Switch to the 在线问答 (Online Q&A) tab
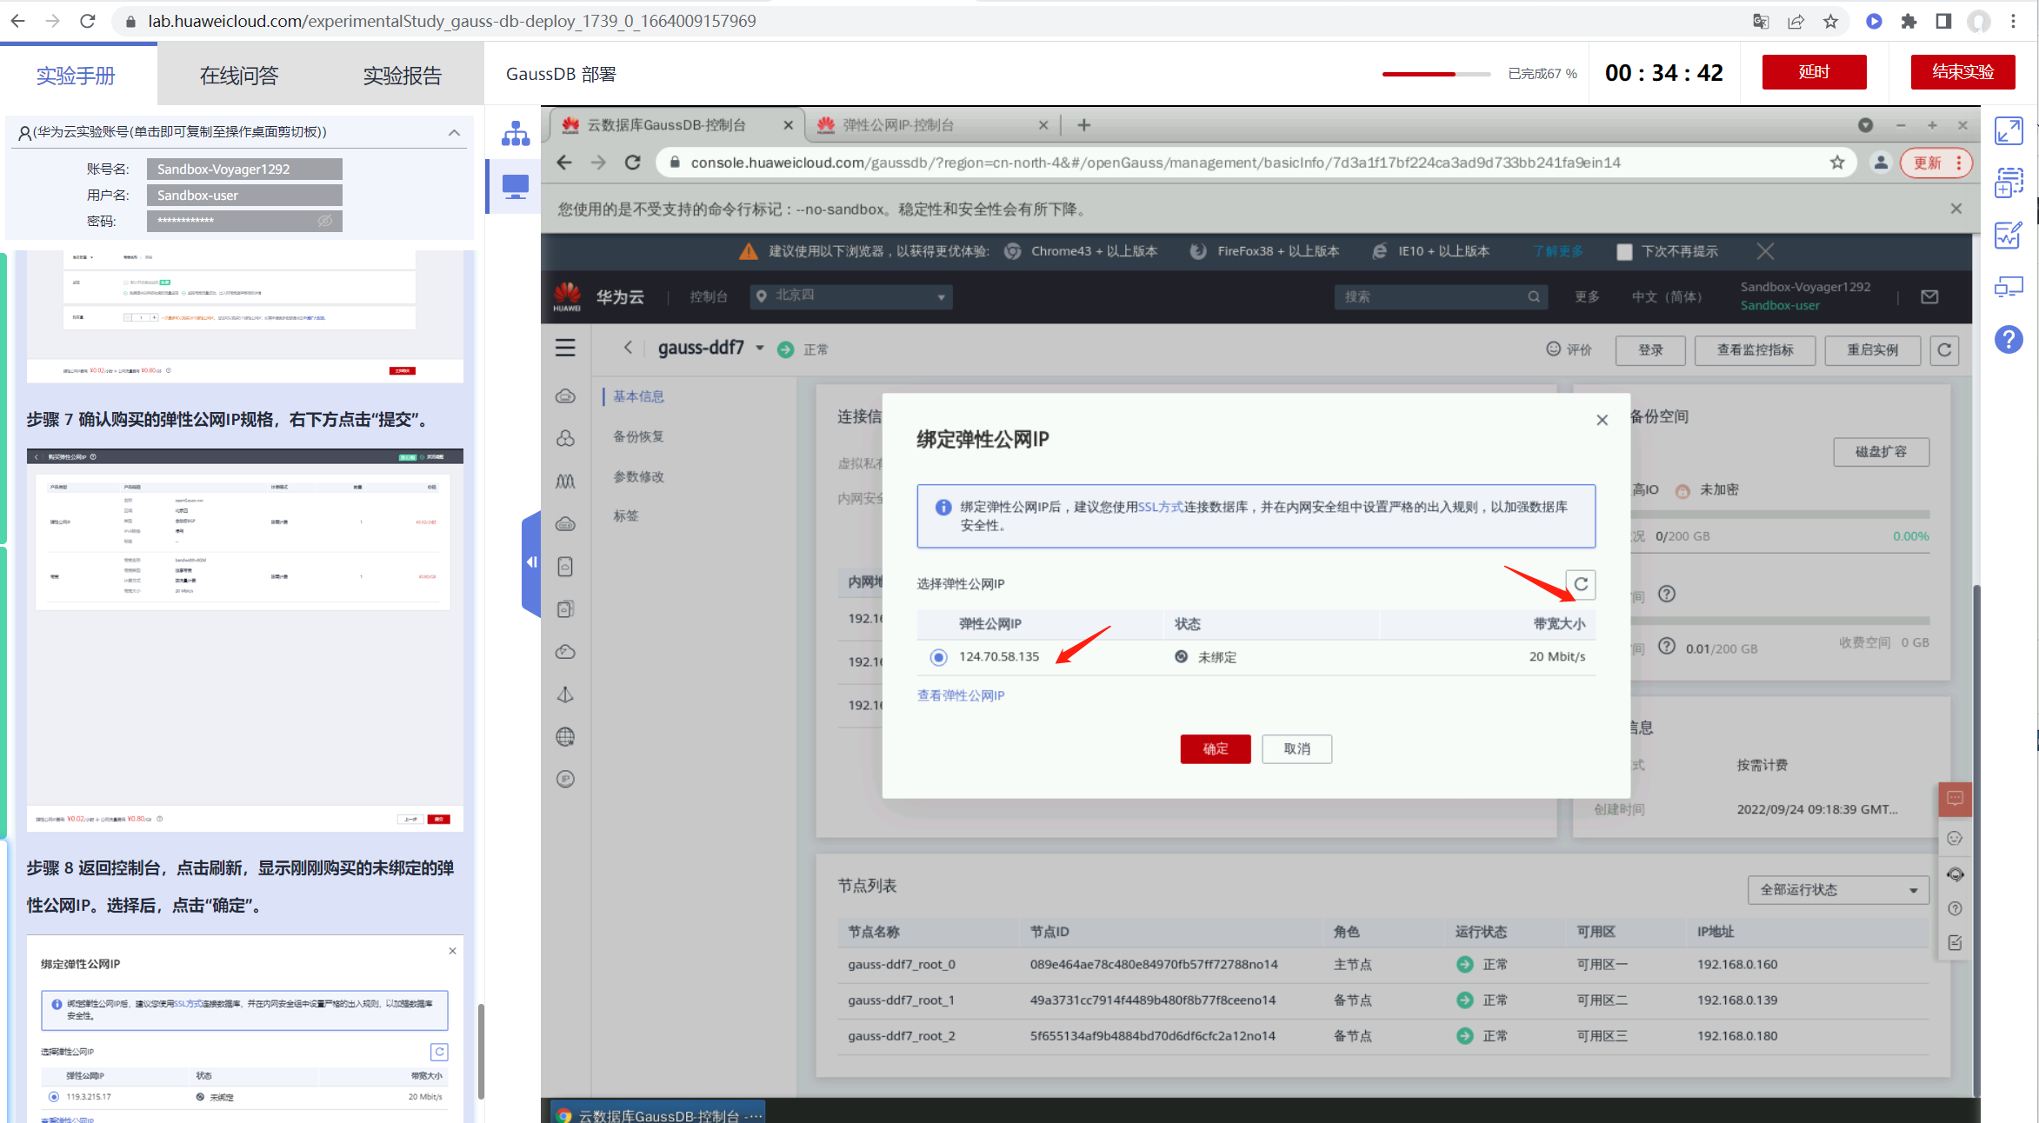 point(239,76)
